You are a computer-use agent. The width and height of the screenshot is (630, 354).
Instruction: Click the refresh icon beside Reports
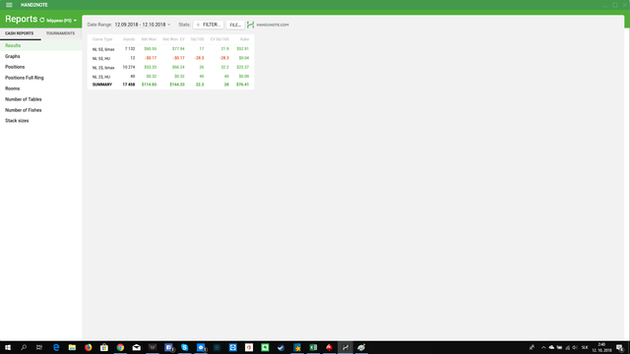pos(41,20)
